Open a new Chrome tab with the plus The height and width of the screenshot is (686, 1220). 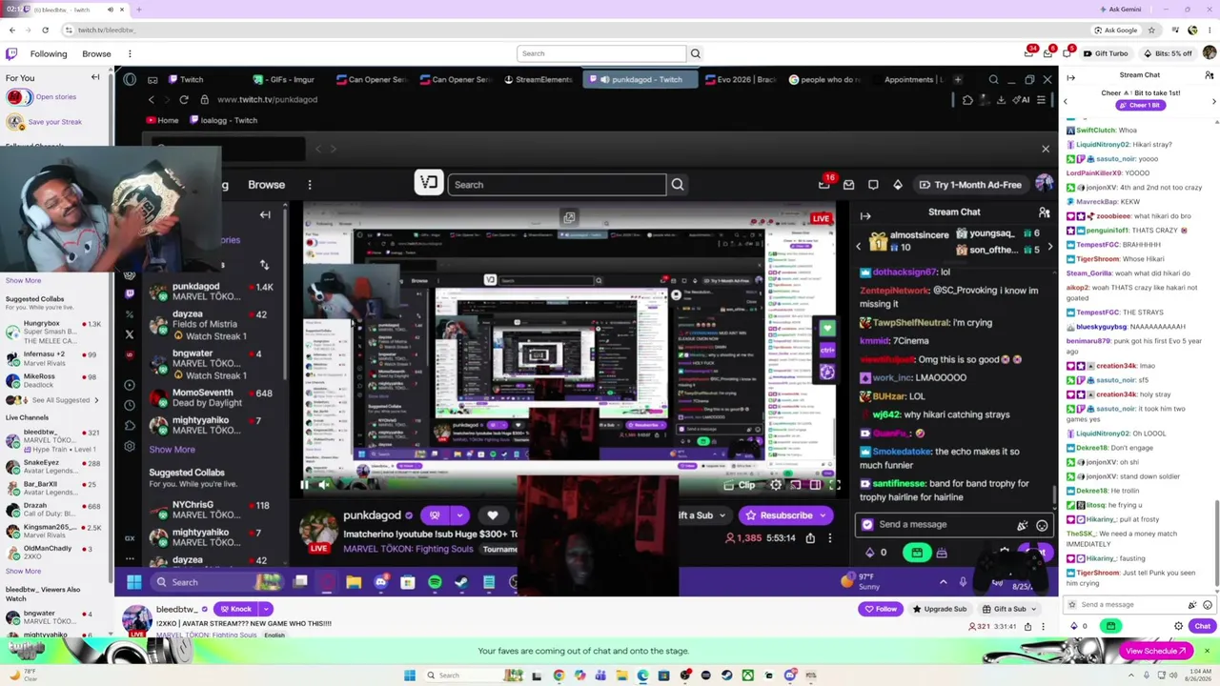(x=138, y=10)
